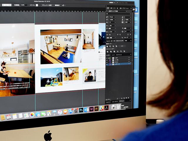The width and height of the screenshot is (188, 141).
Task: Click the ドキュメント設定 button in control bar
Action: pos(46,5)
